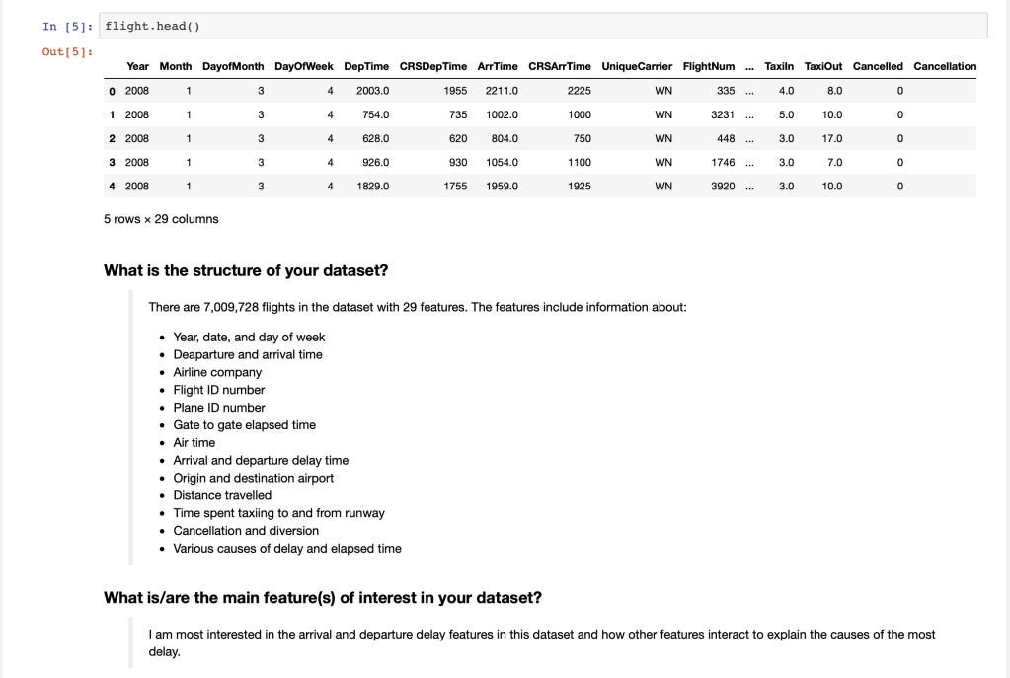Click the 'Cancellation and diversion' bullet item
1010x678 pixels.
pos(246,530)
